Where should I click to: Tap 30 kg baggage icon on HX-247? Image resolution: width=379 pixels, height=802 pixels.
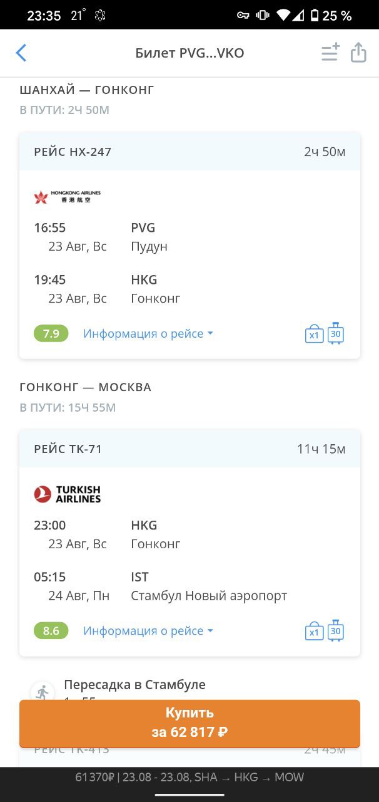coord(336,333)
